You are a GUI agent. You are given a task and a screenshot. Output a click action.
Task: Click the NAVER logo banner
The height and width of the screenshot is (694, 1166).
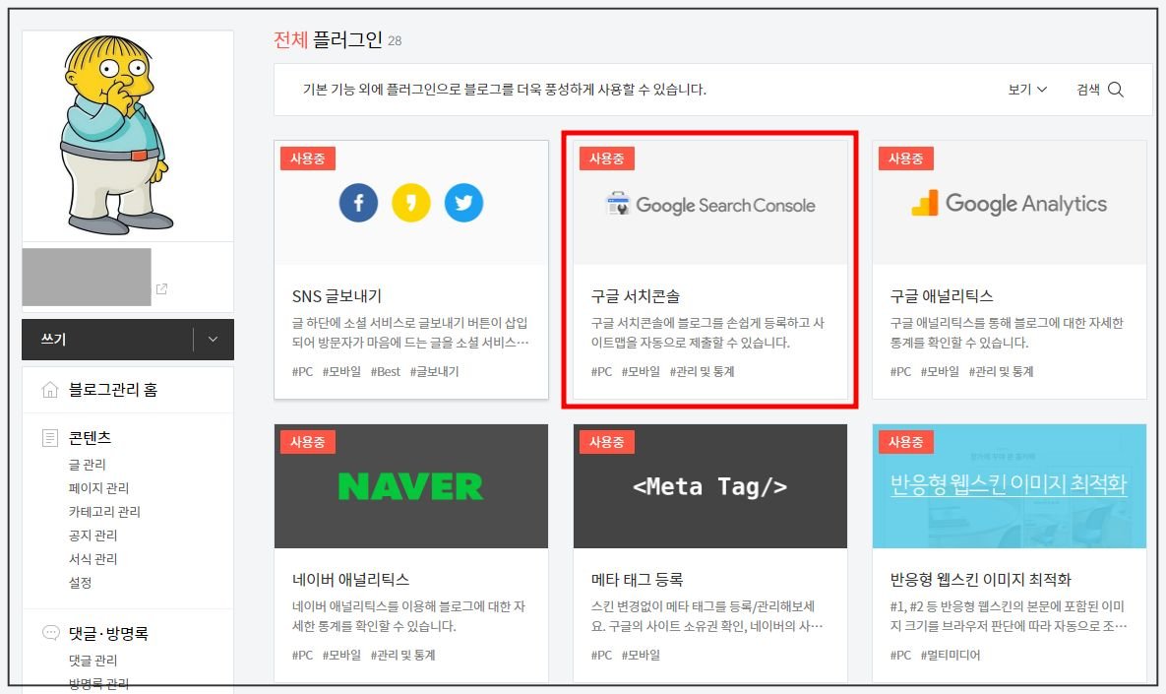(x=411, y=486)
